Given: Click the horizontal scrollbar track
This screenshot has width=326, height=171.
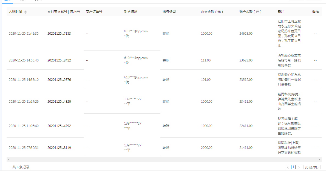Looking at the screenshot, I should click(164, 160).
